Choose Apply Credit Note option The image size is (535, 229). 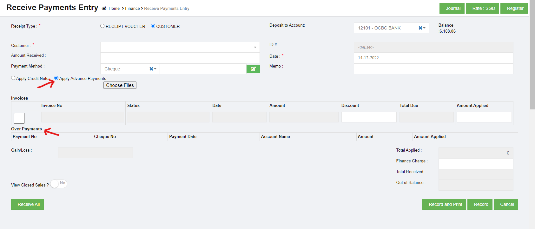[x=13, y=78]
